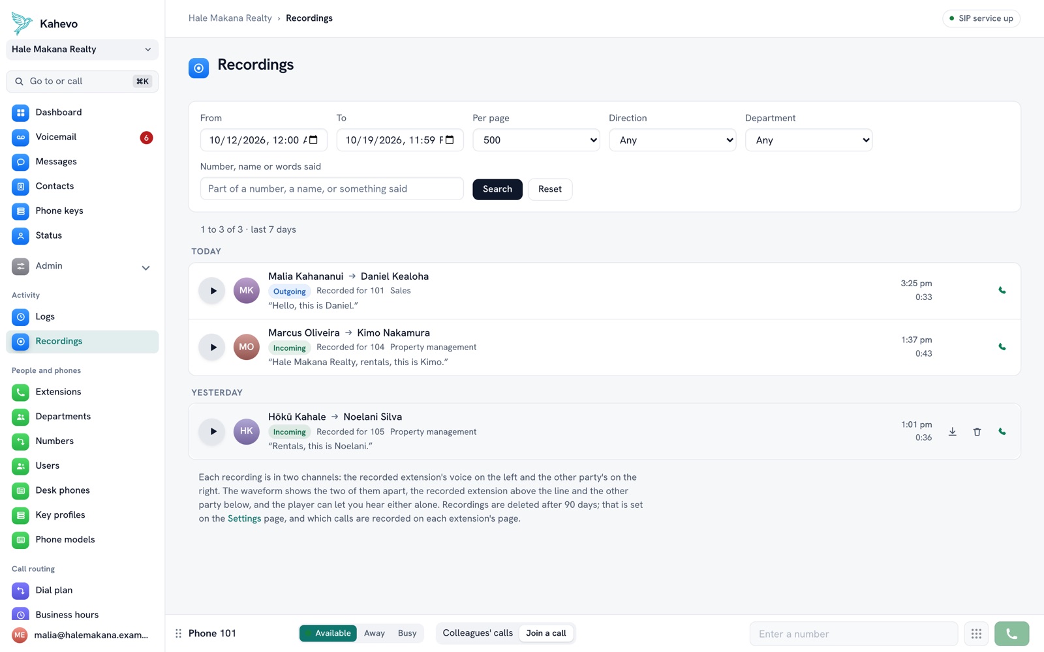Follow the Settings link in the note
The image size is (1044, 652).
[x=244, y=519]
